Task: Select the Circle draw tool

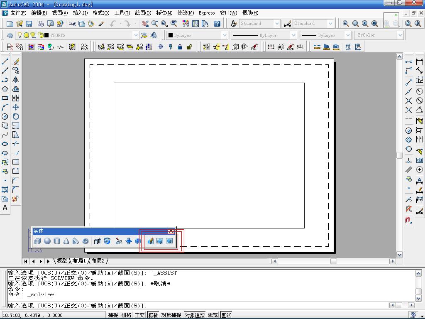Action: pos(5,117)
